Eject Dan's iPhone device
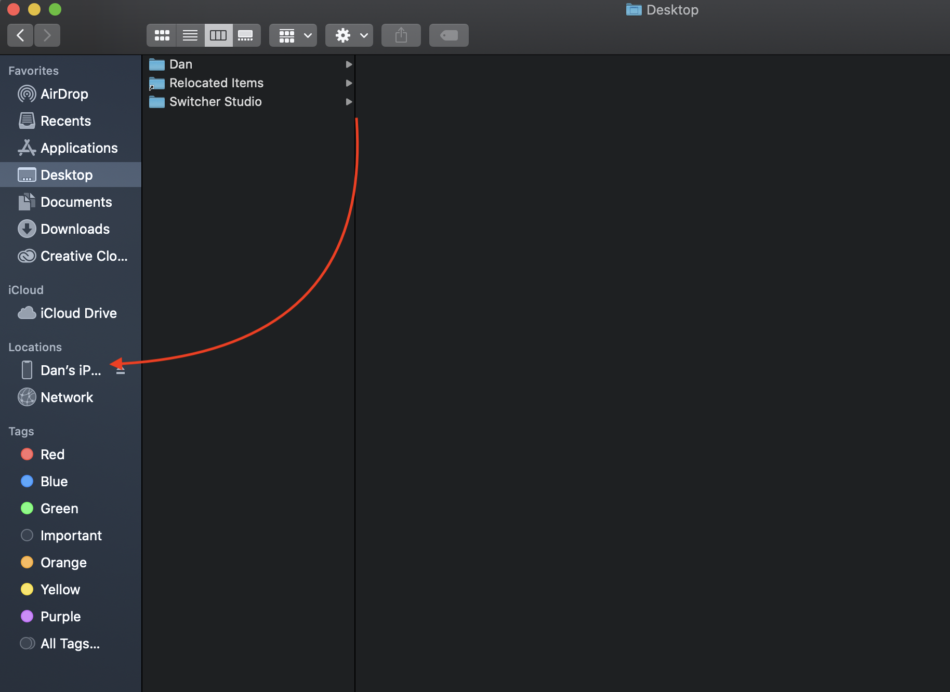 (121, 371)
